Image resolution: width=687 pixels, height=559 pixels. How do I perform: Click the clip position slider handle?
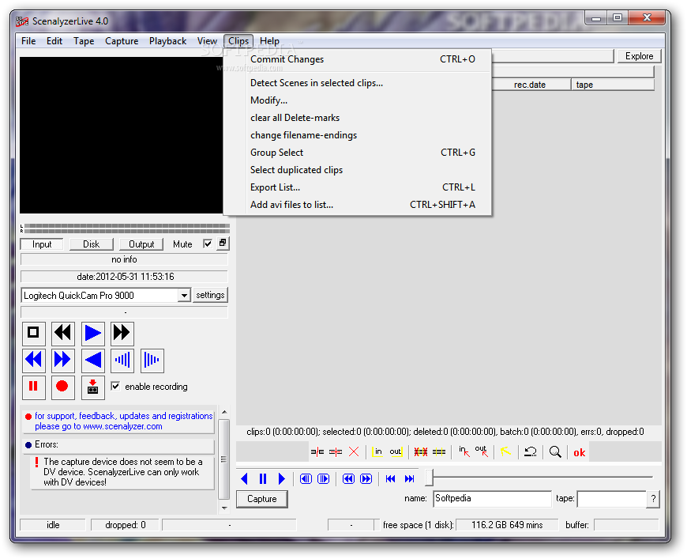tap(430, 478)
